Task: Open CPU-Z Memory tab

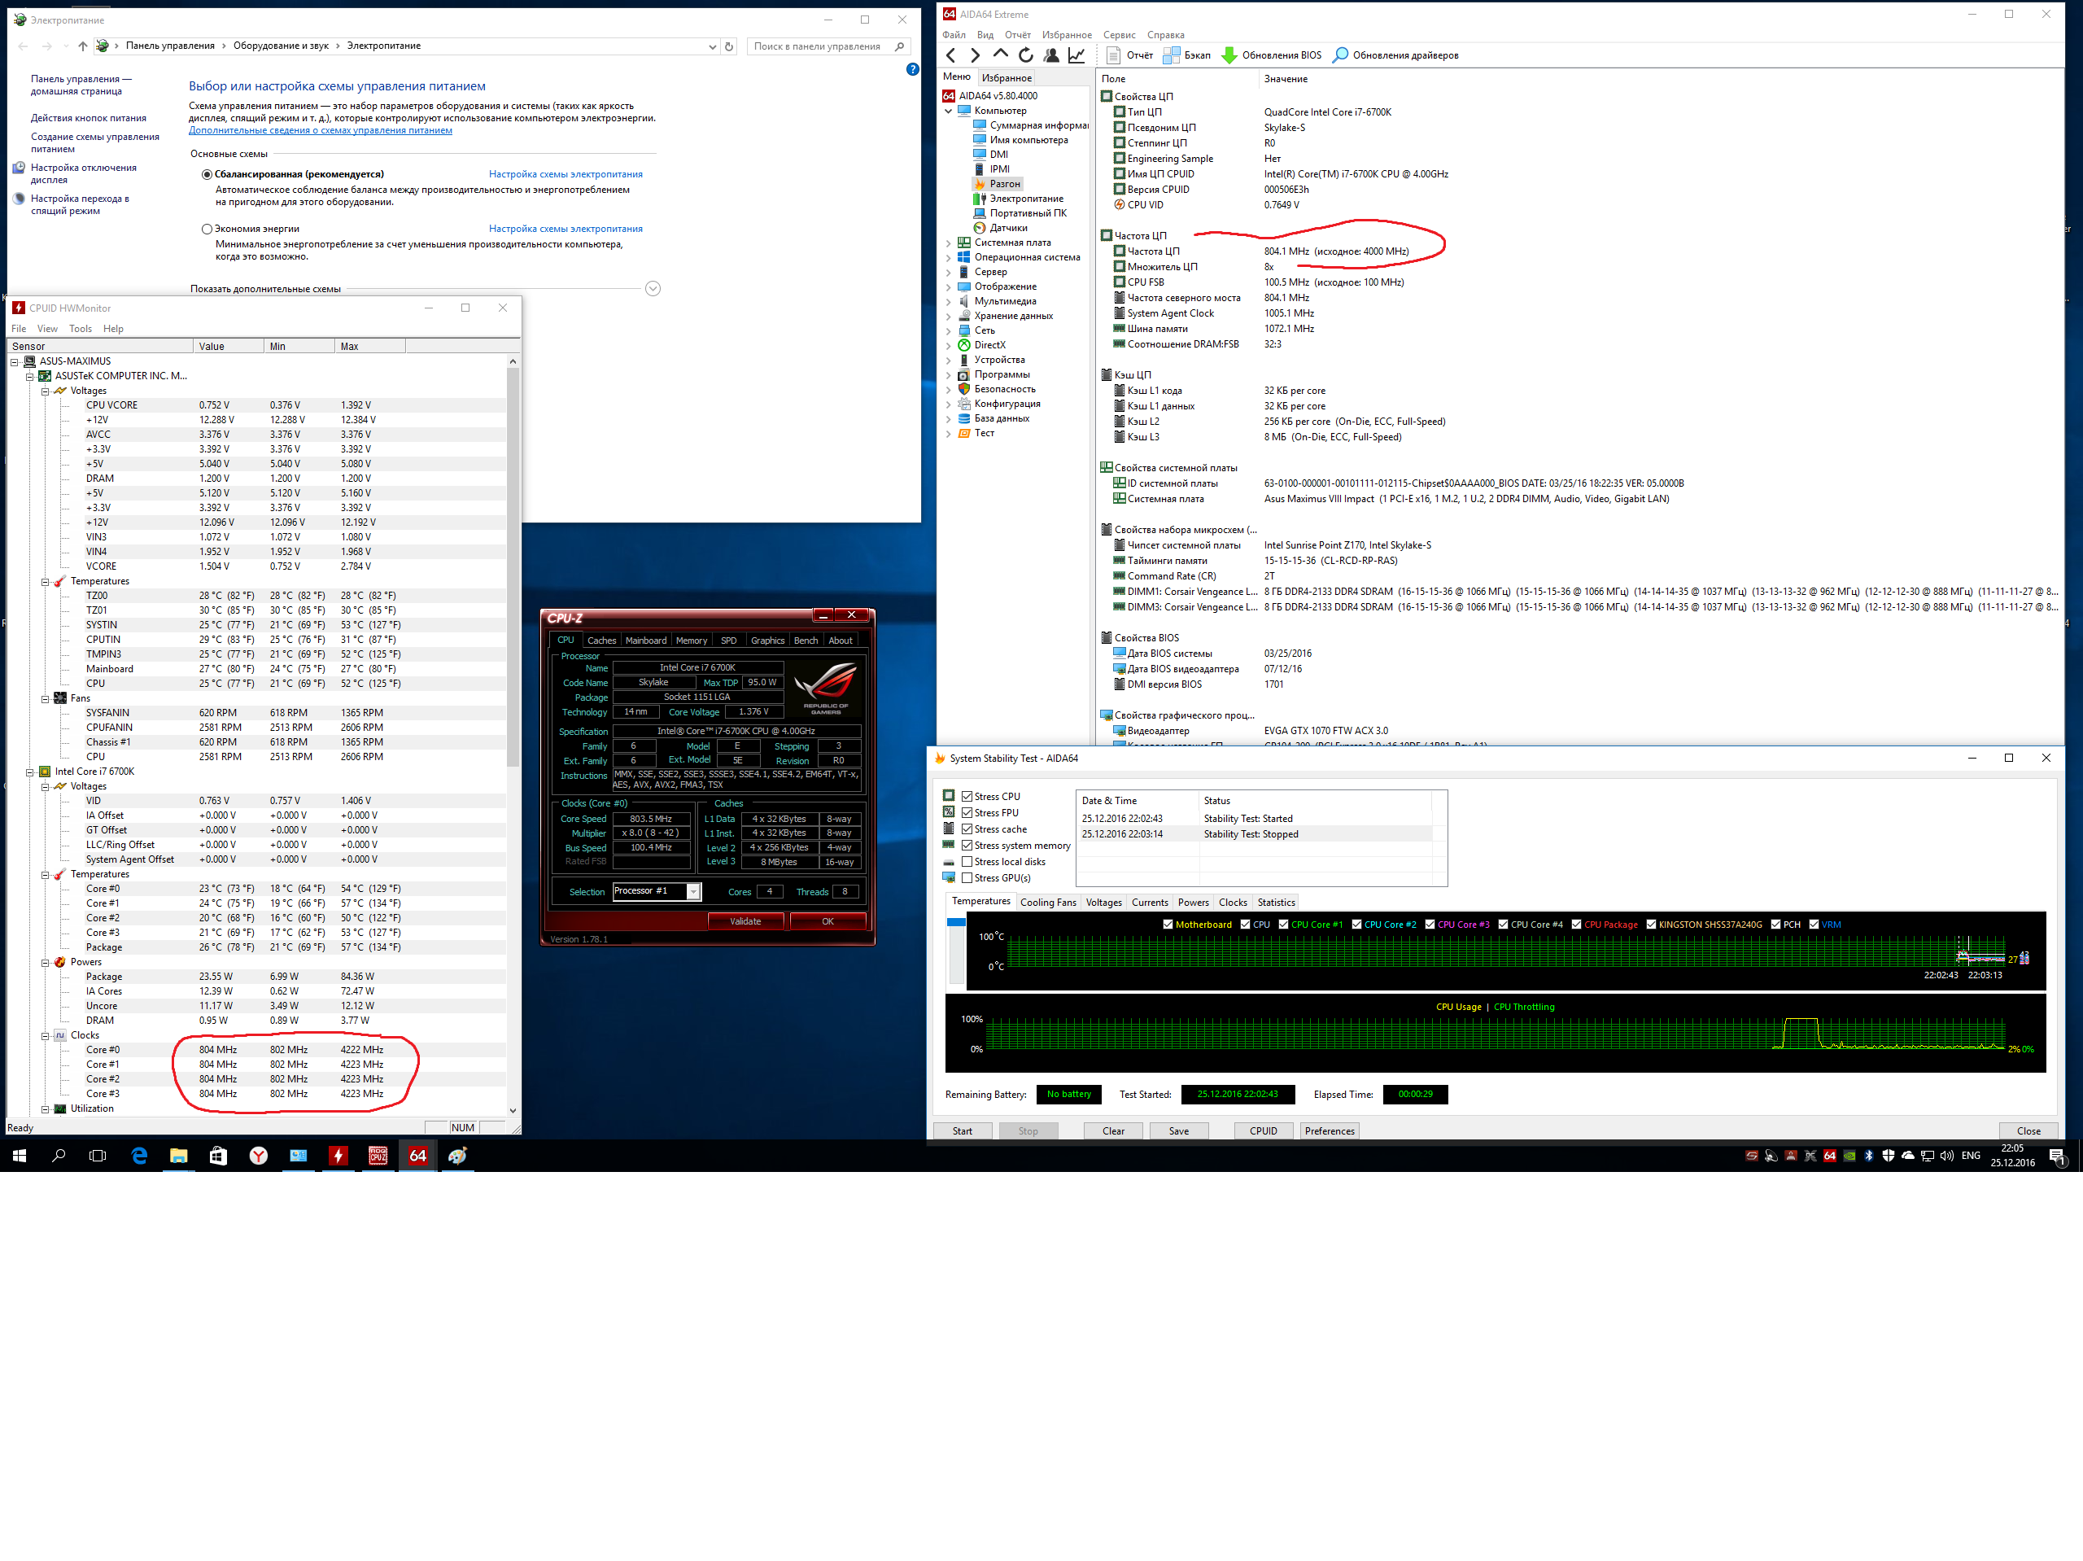Action: [x=691, y=641]
